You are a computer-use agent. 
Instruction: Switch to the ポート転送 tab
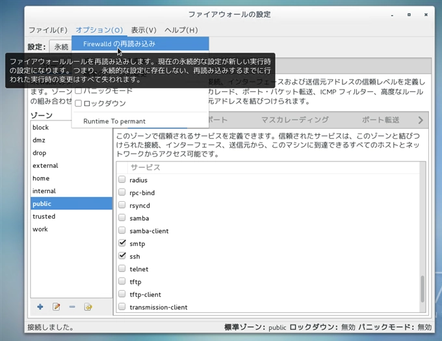[380, 120]
